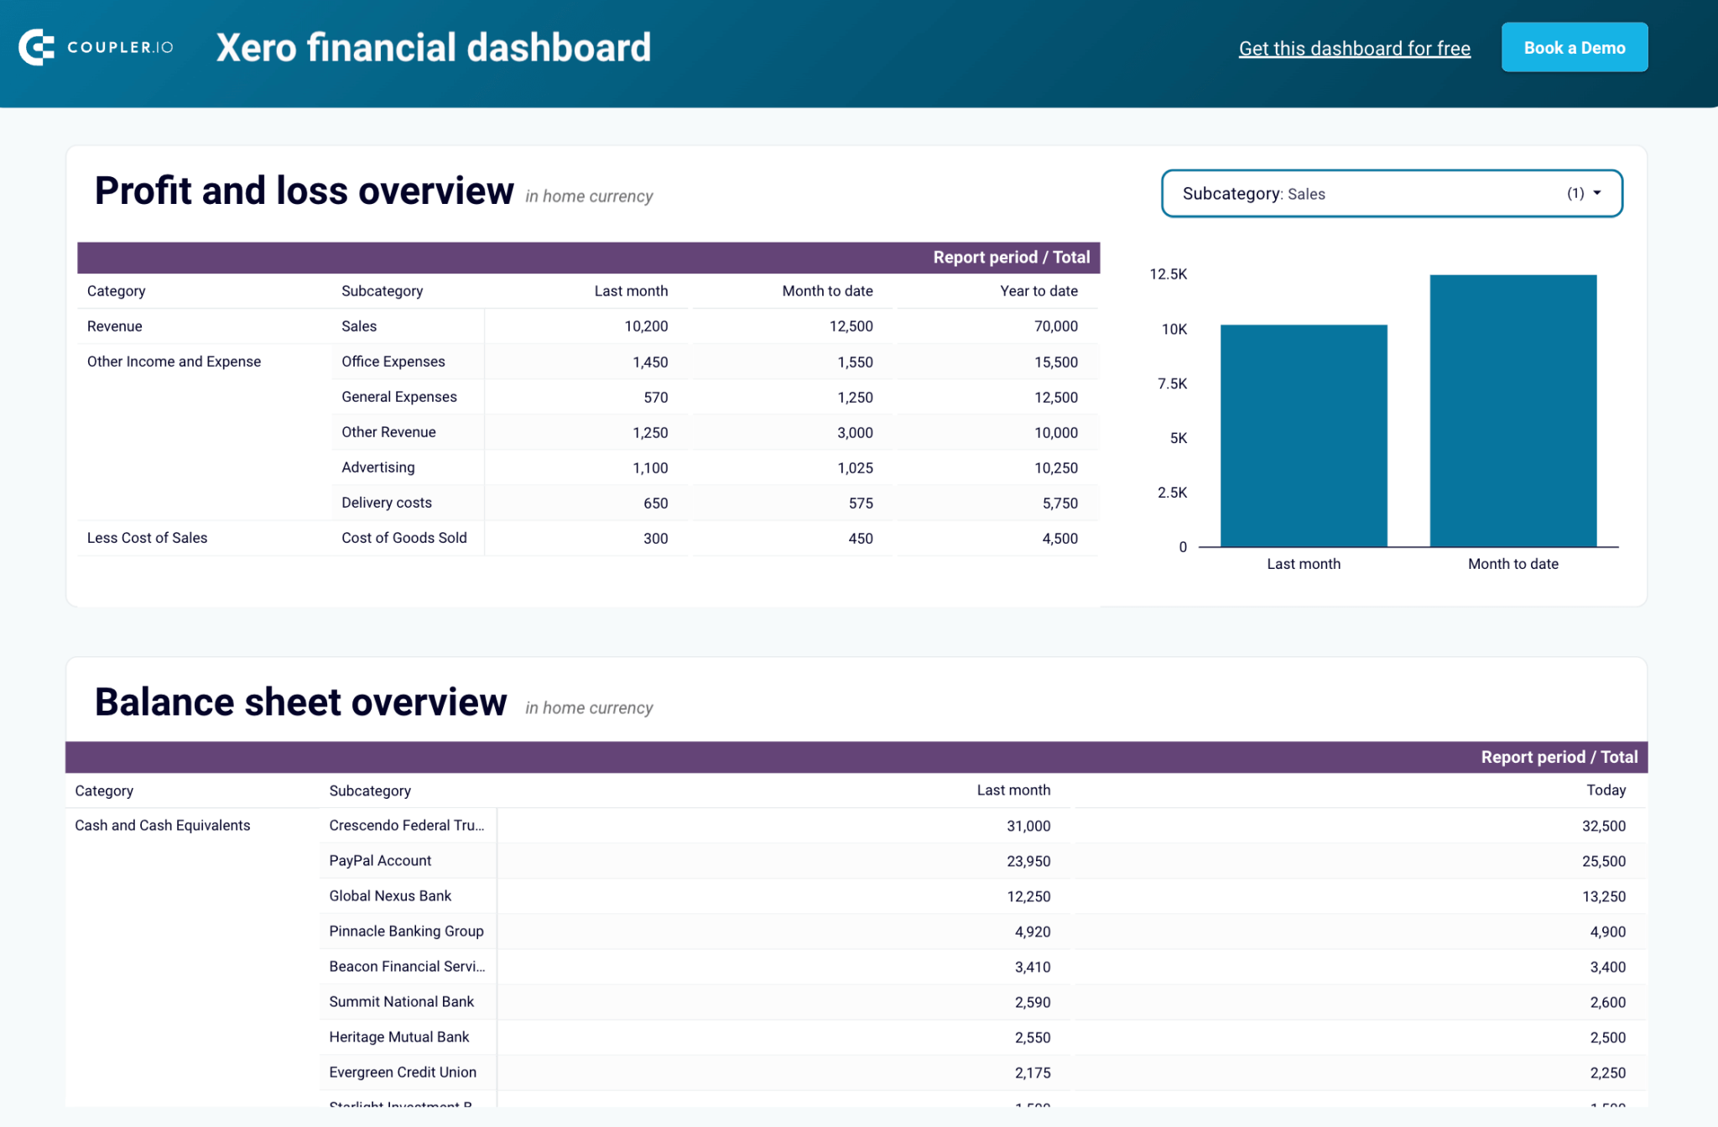Select the Sales row under Revenue
The height and width of the screenshot is (1127, 1718).
(358, 326)
